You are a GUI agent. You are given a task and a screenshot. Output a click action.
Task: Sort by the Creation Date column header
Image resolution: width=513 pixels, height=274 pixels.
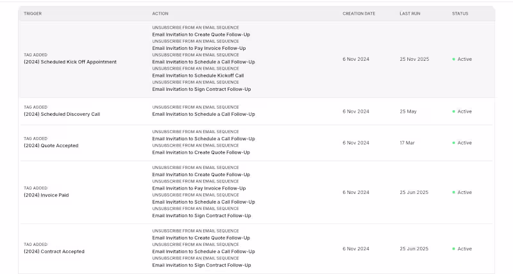(x=359, y=13)
